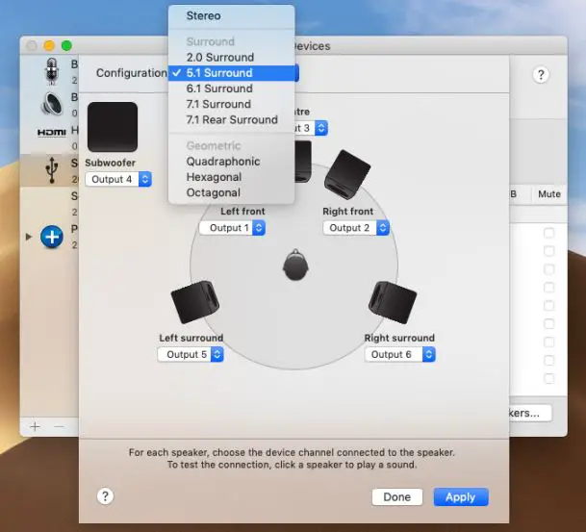Click the Left surround speaker icon

pyautogui.click(x=195, y=302)
